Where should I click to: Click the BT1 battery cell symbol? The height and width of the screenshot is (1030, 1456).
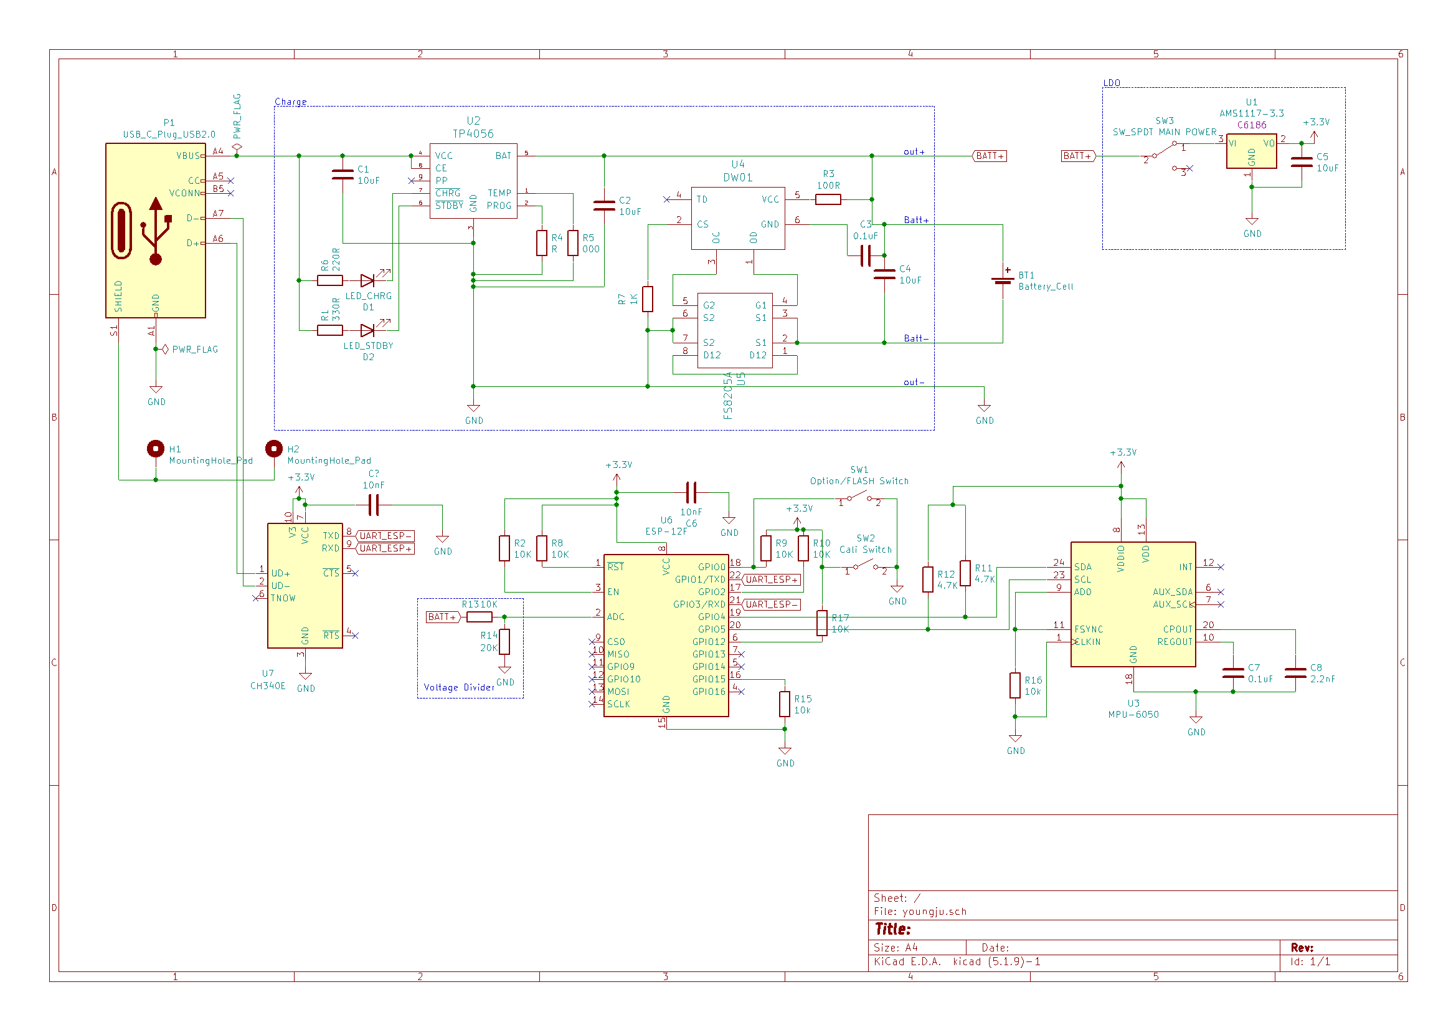pyautogui.click(x=1003, y=280)
